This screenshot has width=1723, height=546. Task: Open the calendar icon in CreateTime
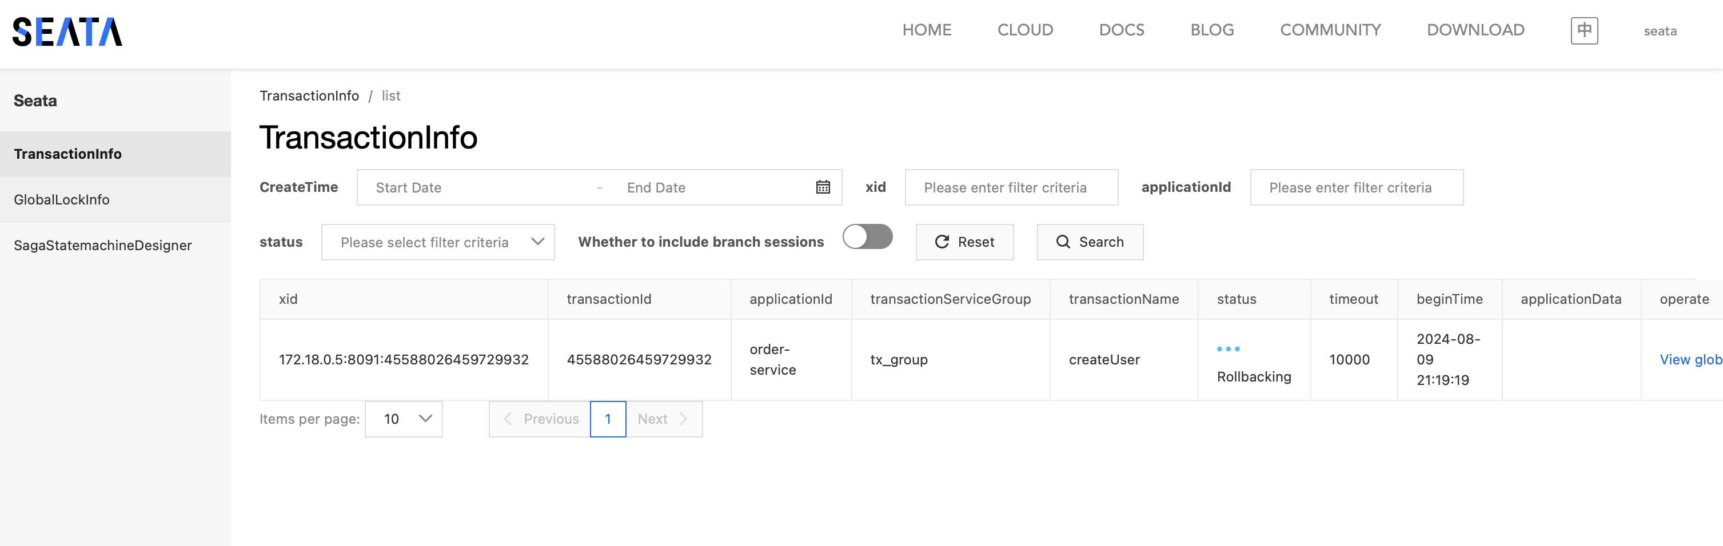[823, 187]
